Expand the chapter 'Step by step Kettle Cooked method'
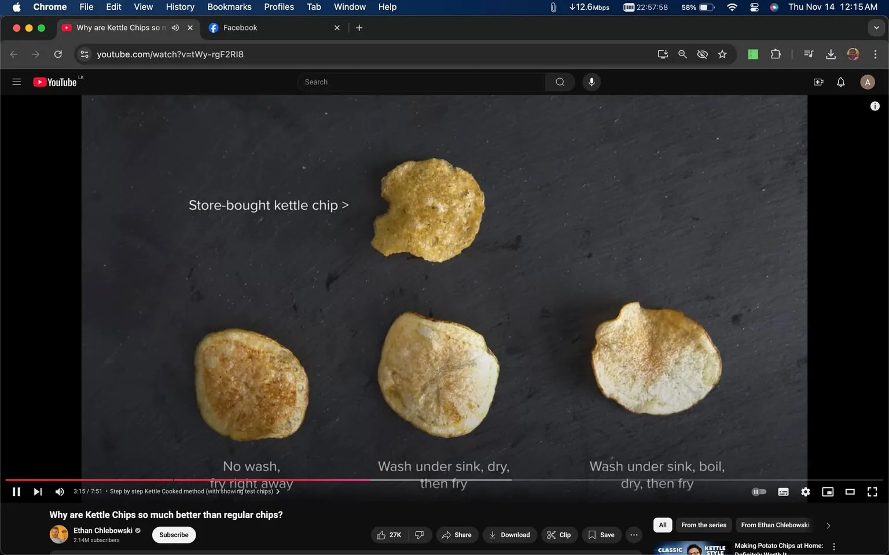Image resolution: width=889 pixels, height=555 pixels. [278, 491]
